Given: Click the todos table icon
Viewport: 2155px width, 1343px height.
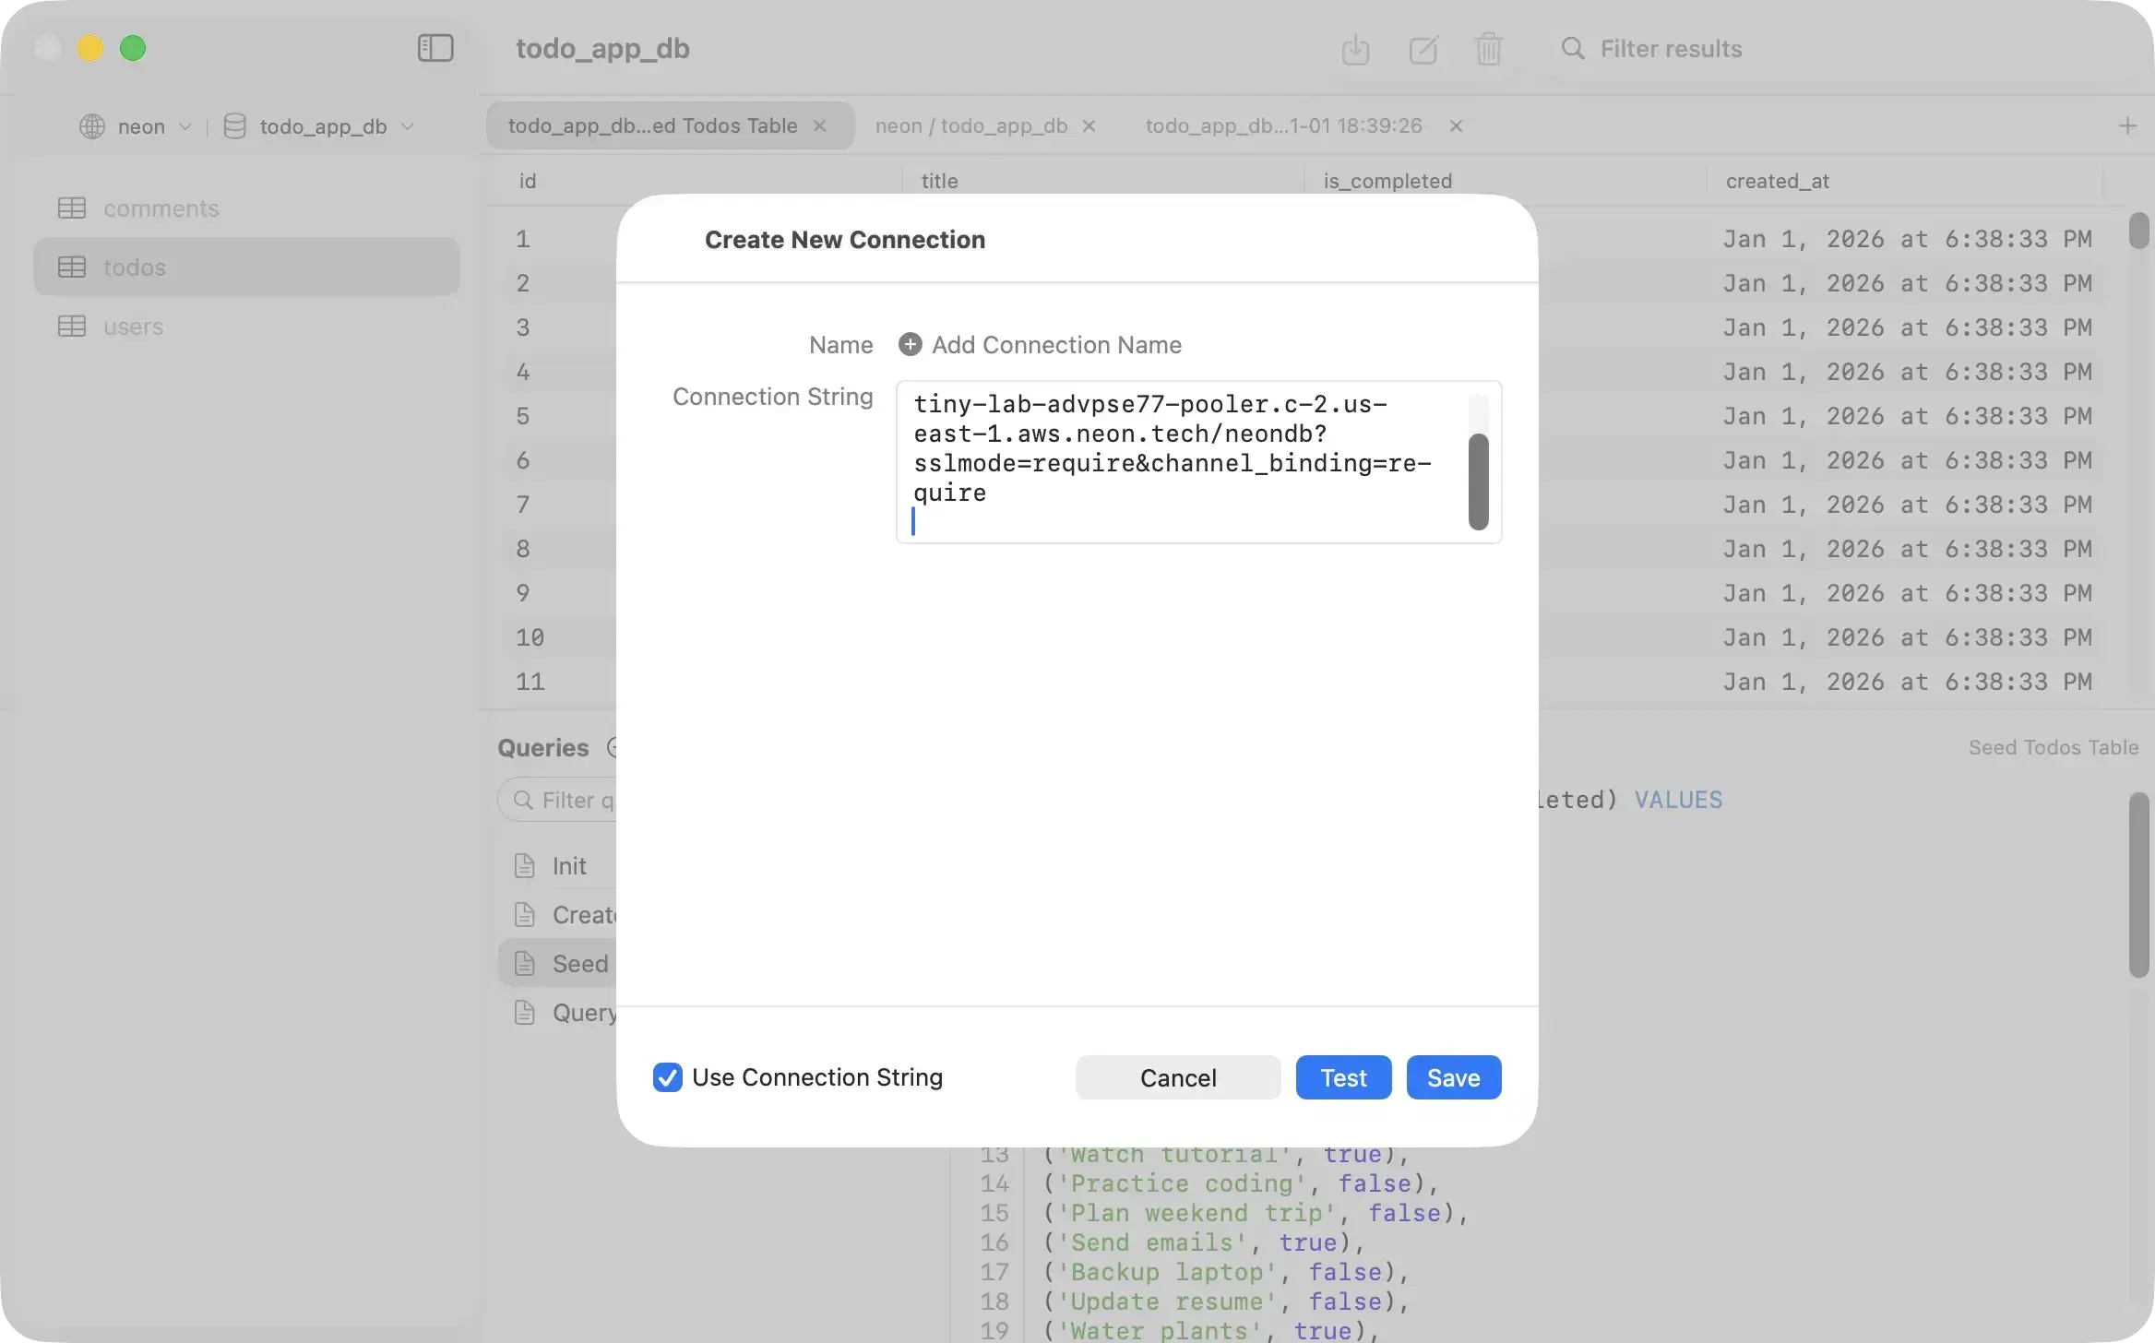Looking at the screenshot, I should (72, 267).
